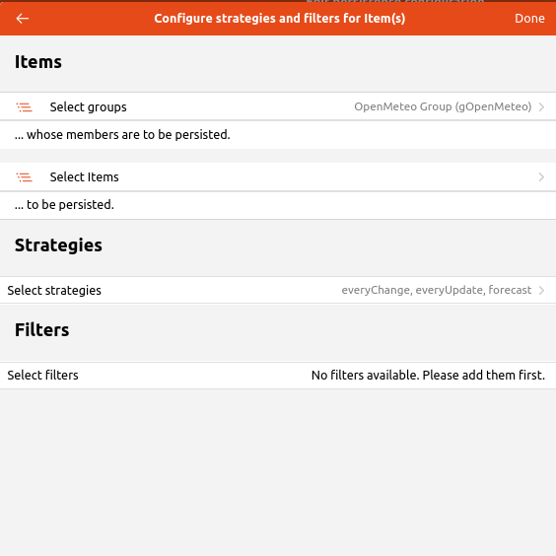Click the Done button
The height and width of the screenshot is (556, 556).
tap(529, 19)
